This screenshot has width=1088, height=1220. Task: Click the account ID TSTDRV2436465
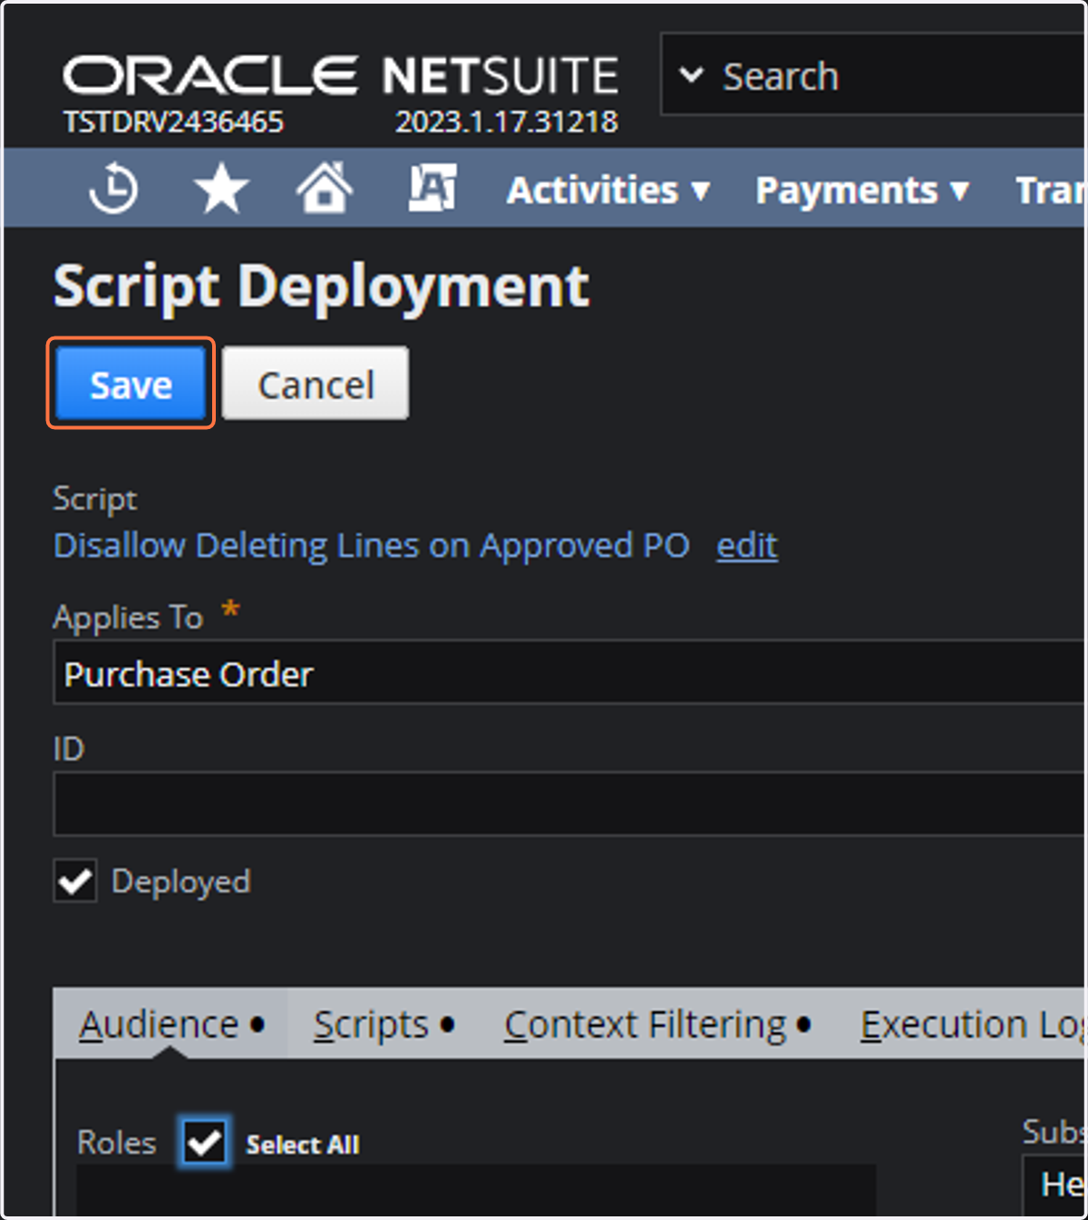[x=173, y=122]
